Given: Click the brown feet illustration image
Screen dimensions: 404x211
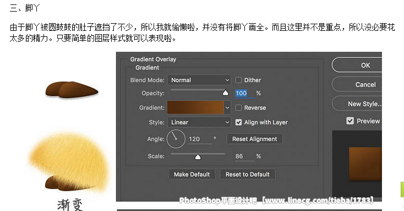Looking at the screenshot, I should (x=72, y=90).
